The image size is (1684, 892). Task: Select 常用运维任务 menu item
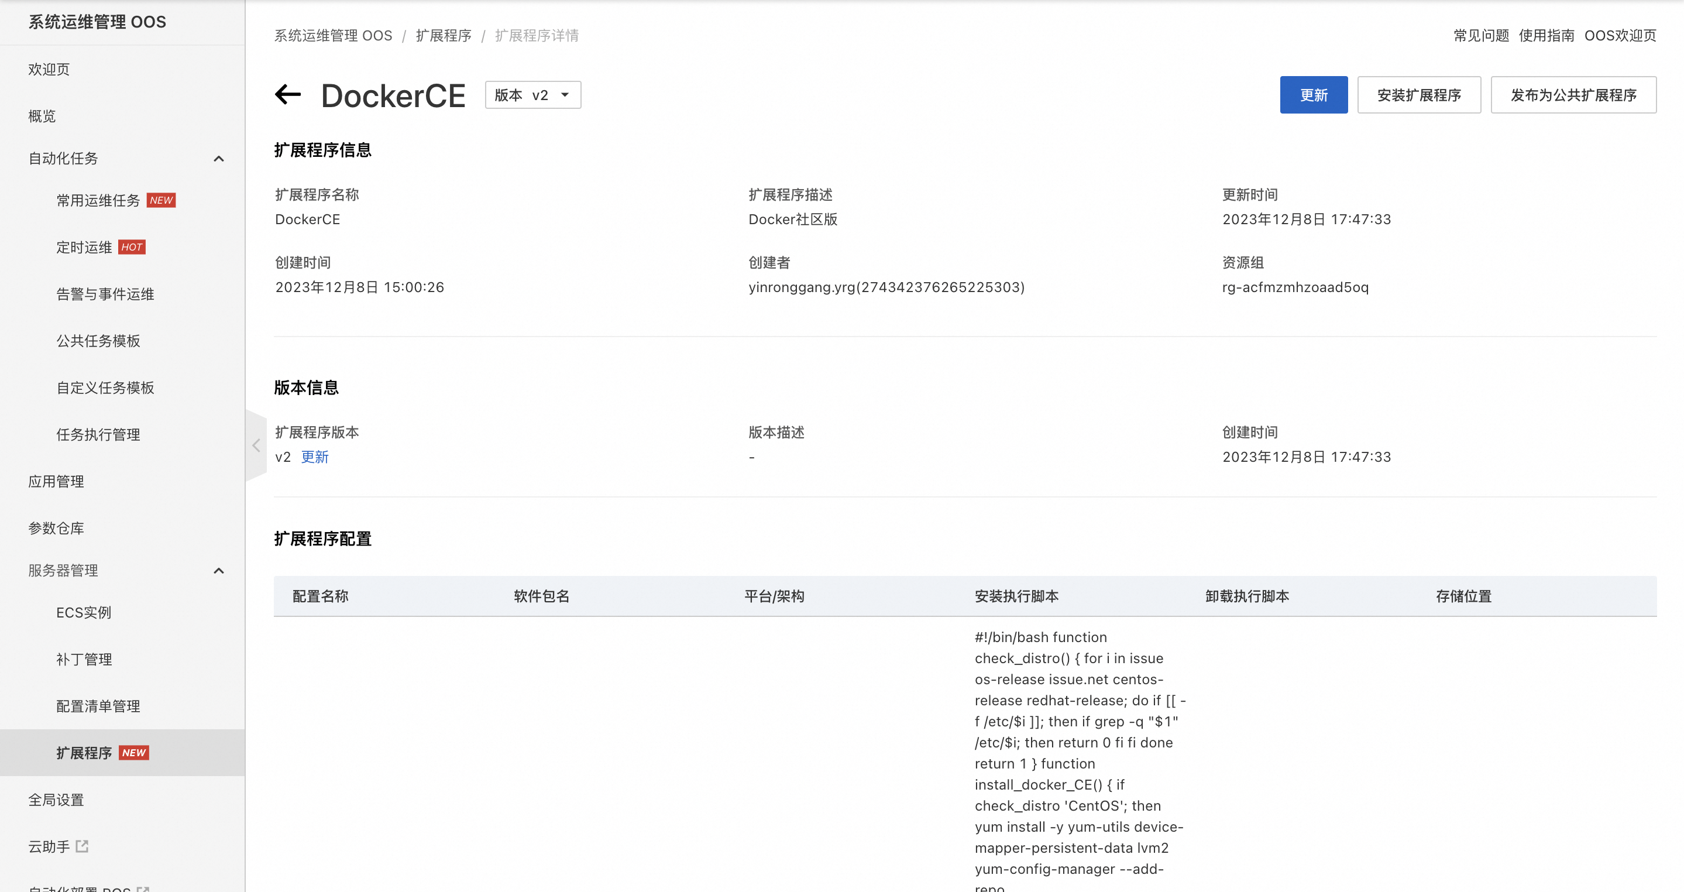(x=98, y=200)
